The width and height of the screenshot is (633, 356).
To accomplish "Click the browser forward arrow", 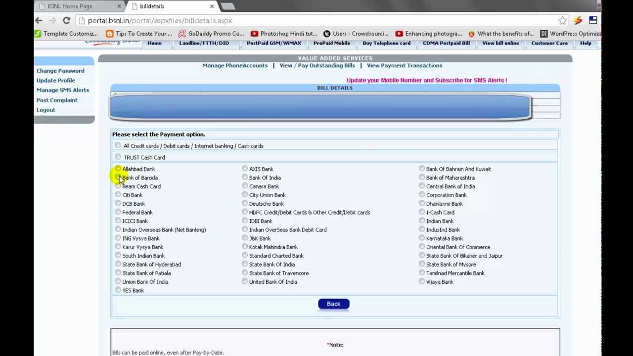I will pyautogui.click(x=52, y=20).
